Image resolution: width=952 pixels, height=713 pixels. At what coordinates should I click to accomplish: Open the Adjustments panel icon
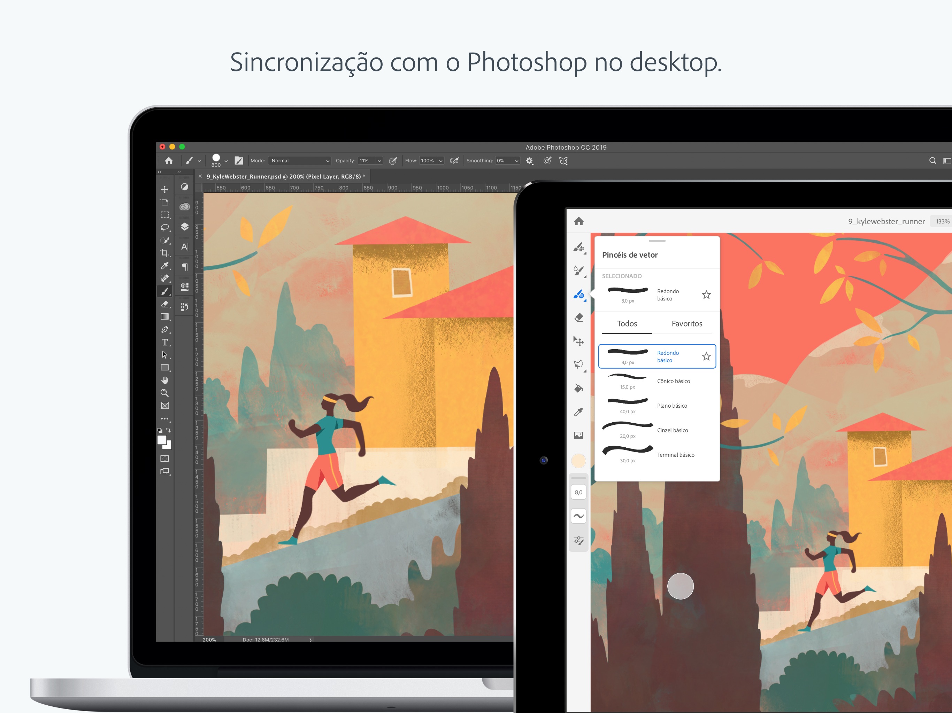(185, 187)
